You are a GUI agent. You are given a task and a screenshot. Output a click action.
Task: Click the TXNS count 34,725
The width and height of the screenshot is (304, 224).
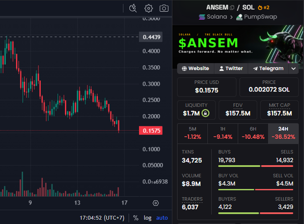[x=192, y=160]
